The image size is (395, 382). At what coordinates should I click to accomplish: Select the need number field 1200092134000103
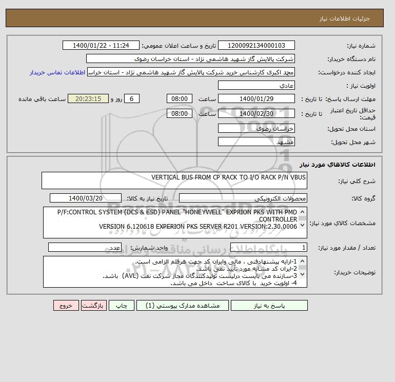point(256,45)
